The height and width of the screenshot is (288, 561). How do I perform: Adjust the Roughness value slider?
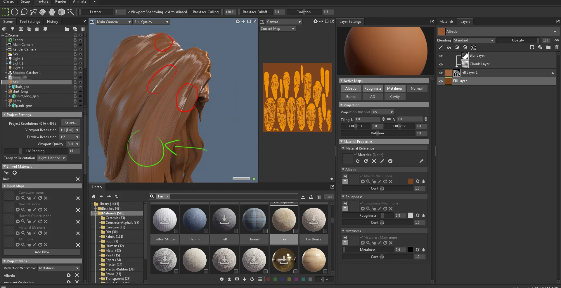(368, 216)
